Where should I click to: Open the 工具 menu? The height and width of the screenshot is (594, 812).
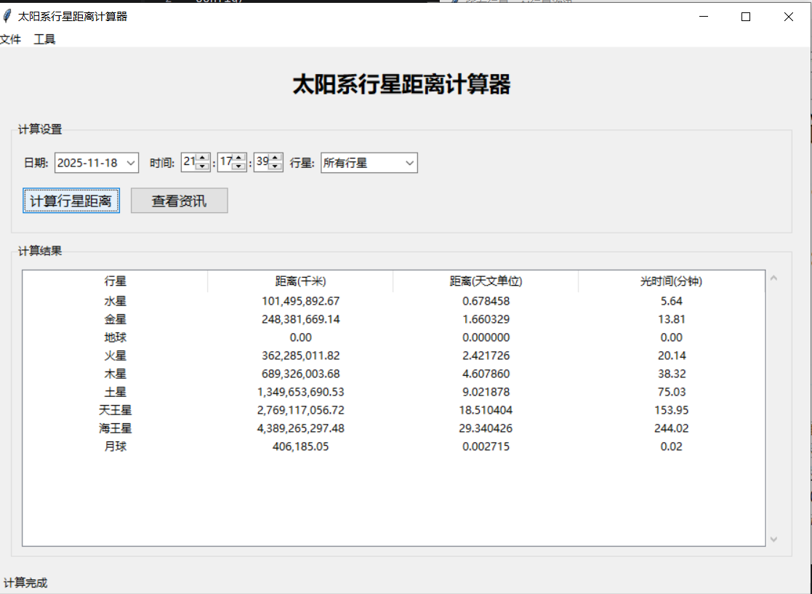tap(44, 39)
